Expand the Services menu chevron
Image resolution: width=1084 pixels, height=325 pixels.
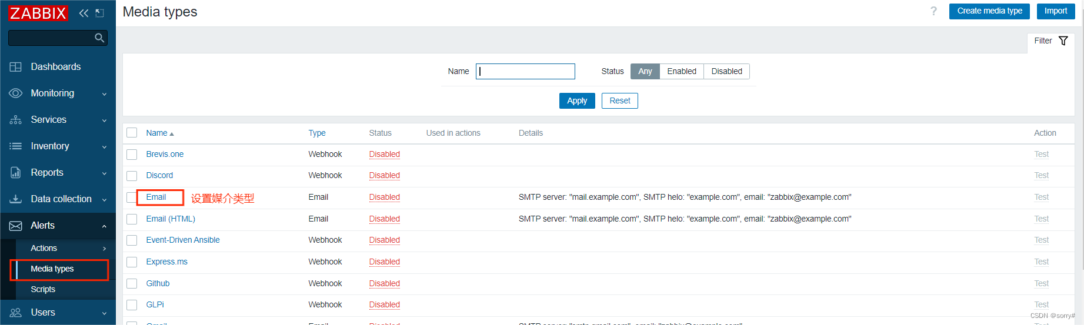pos(104,120)
